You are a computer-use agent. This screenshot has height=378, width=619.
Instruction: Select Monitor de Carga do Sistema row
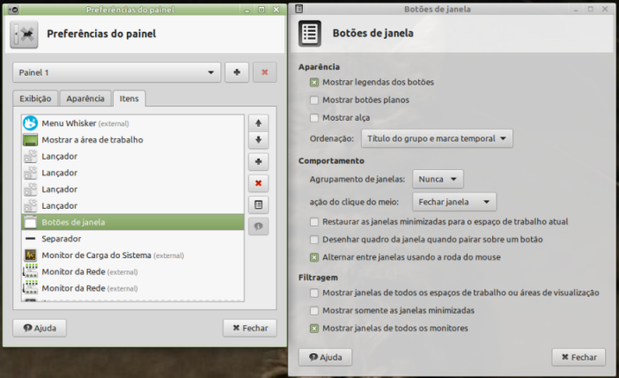click(x=133, y=256)
